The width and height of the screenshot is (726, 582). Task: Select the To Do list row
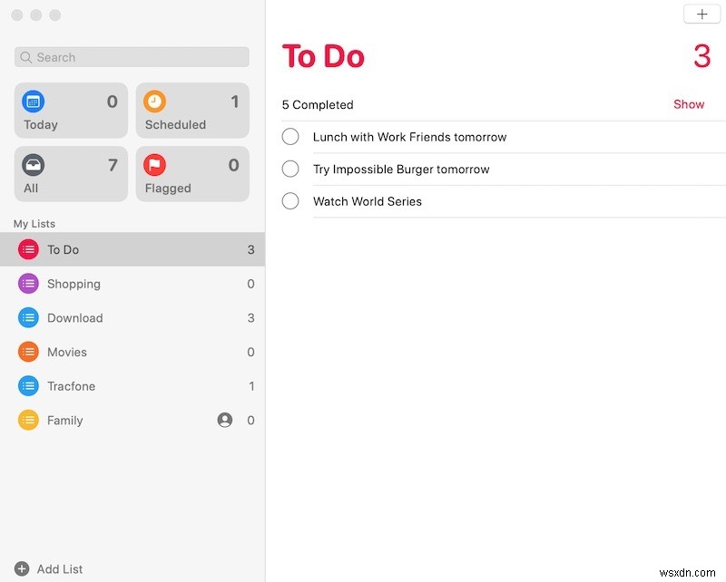pos(132,249)
